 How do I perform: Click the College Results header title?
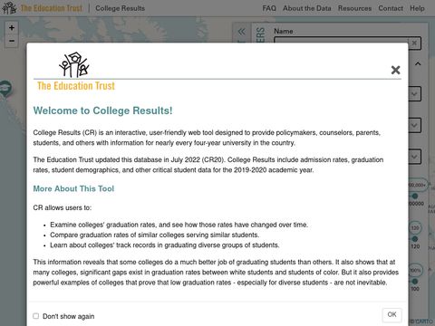[121, 8]
